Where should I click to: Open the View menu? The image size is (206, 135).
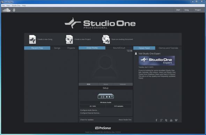coord(8,6)
